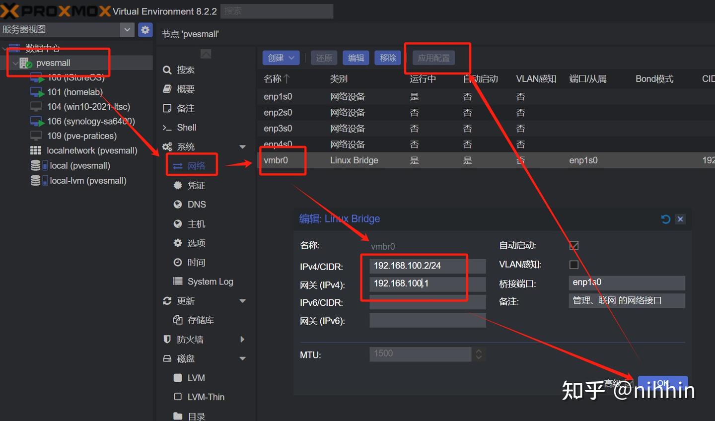Screen dimensions: 715x421
Task: Select VM 106 (synology-sa6400)
Action: 91,121
